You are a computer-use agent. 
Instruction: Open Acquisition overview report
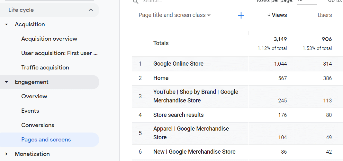pyautogui.click(x=49, y=39)
